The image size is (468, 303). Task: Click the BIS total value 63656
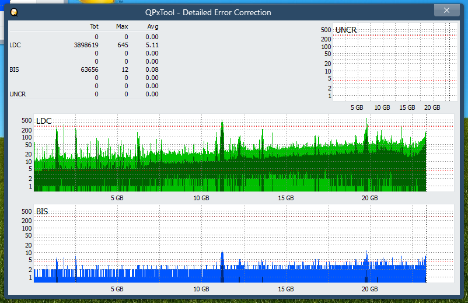(89, 69)
